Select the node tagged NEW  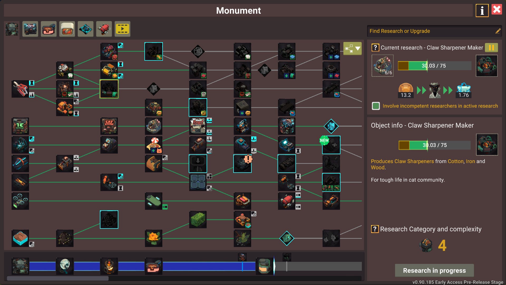click(331, 145)
